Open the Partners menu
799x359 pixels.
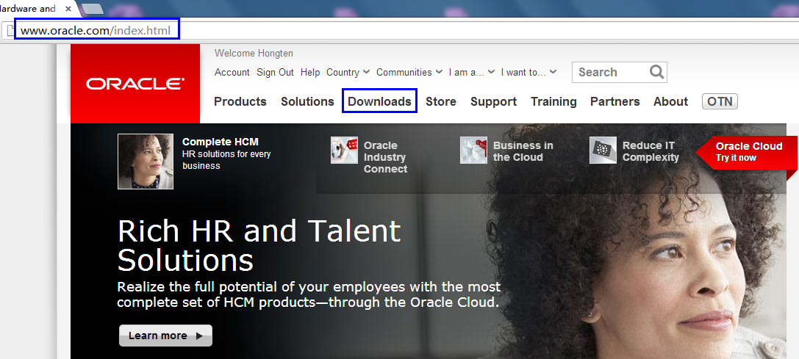(615, 101)
